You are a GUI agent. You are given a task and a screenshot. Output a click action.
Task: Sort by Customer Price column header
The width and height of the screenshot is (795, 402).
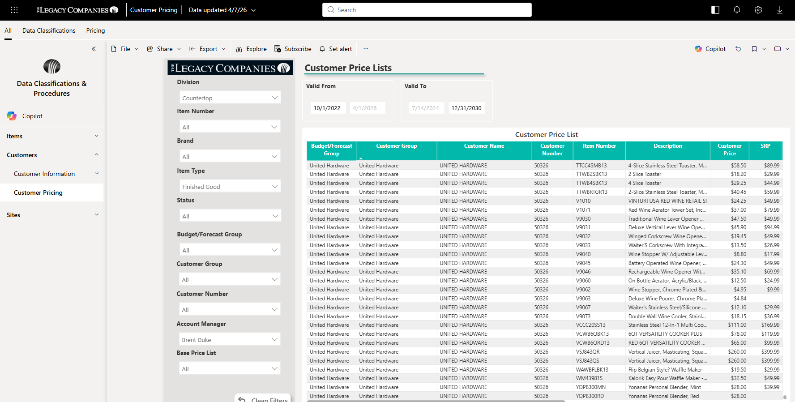pyautogui.click(x=730, y=150)
